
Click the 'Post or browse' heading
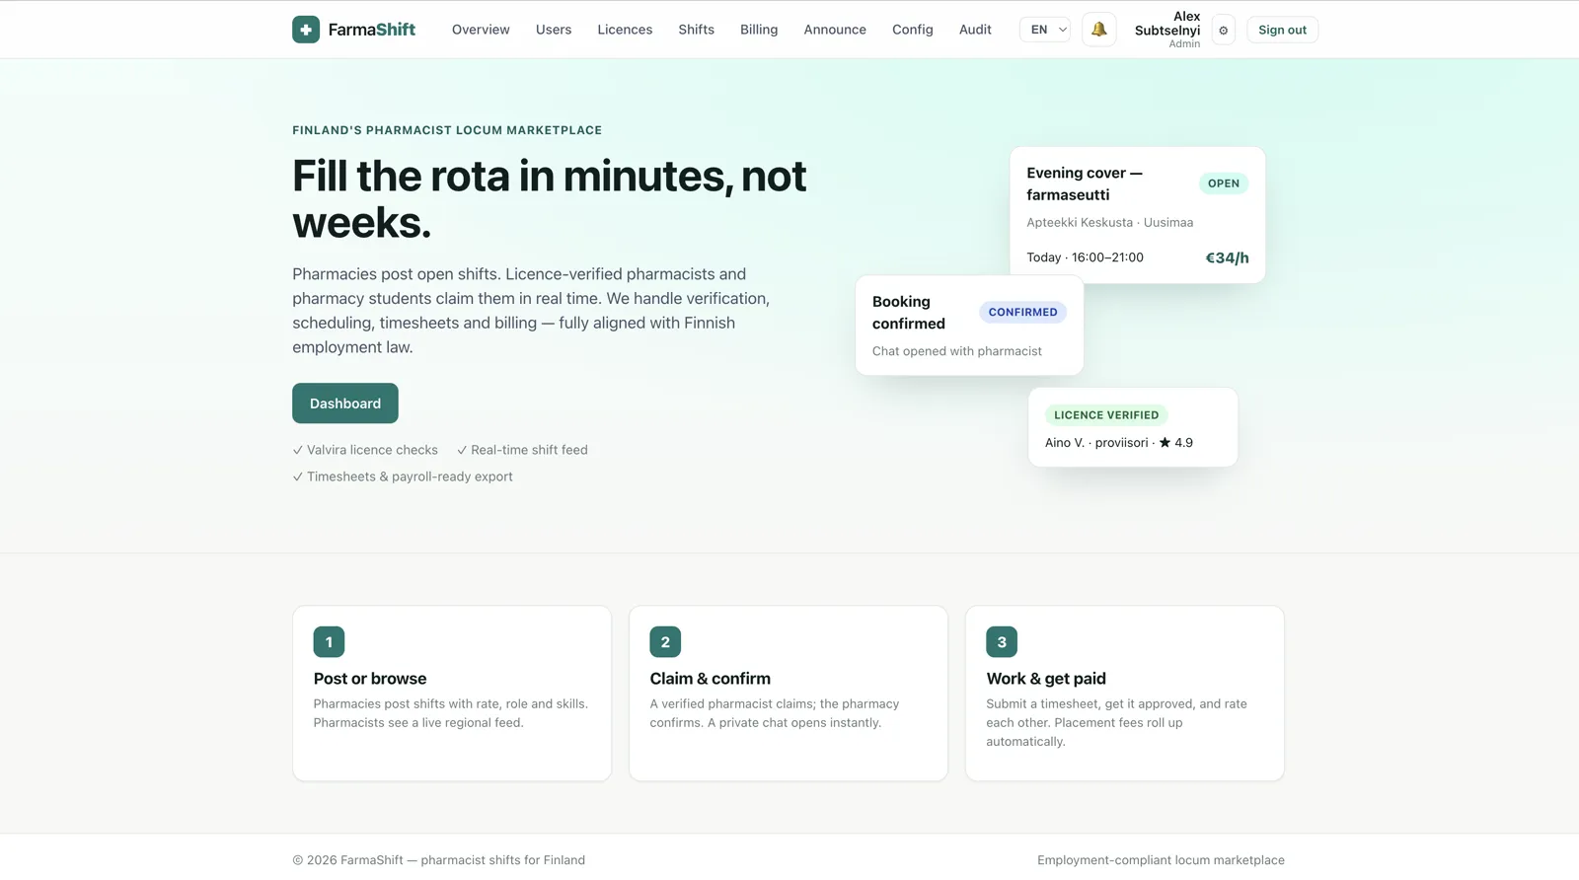pos(370,679)
